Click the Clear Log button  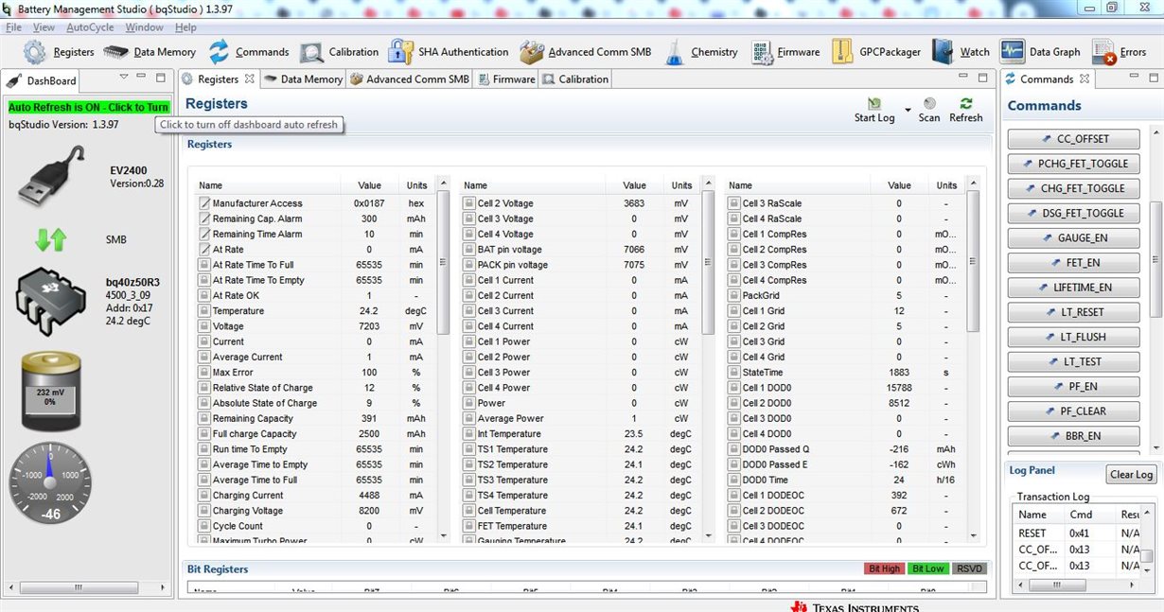[x=1131, y=475]
